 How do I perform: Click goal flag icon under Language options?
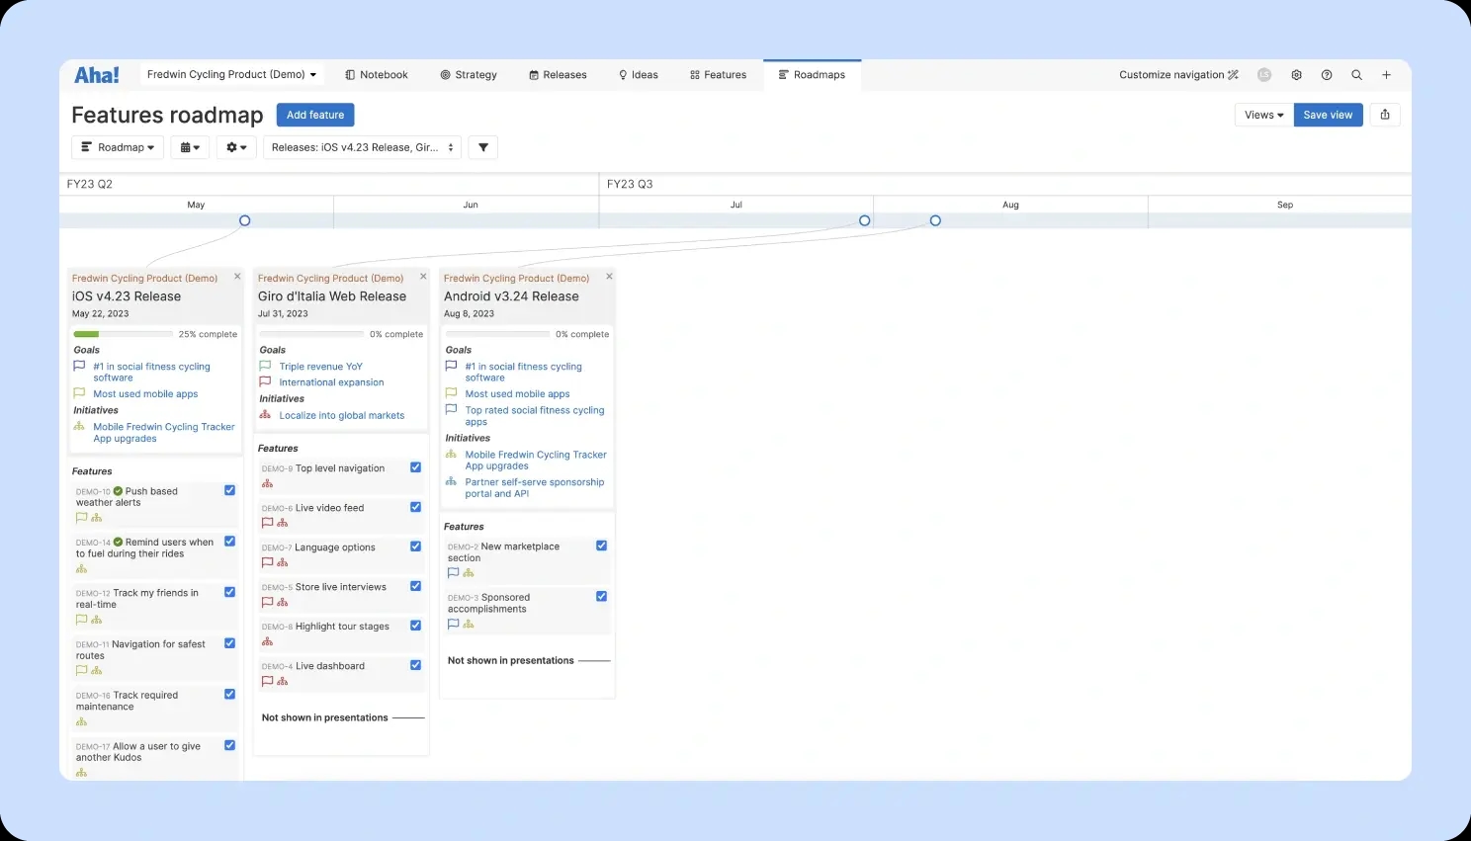(267, 562)
